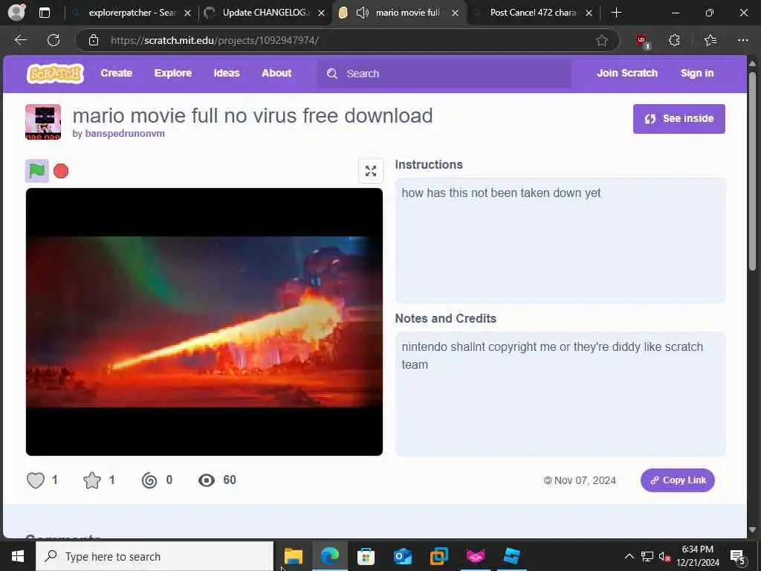The width and height of the screenshot is (761, 571).
Task: Open the Explore menu item
Action: (172, 74)
